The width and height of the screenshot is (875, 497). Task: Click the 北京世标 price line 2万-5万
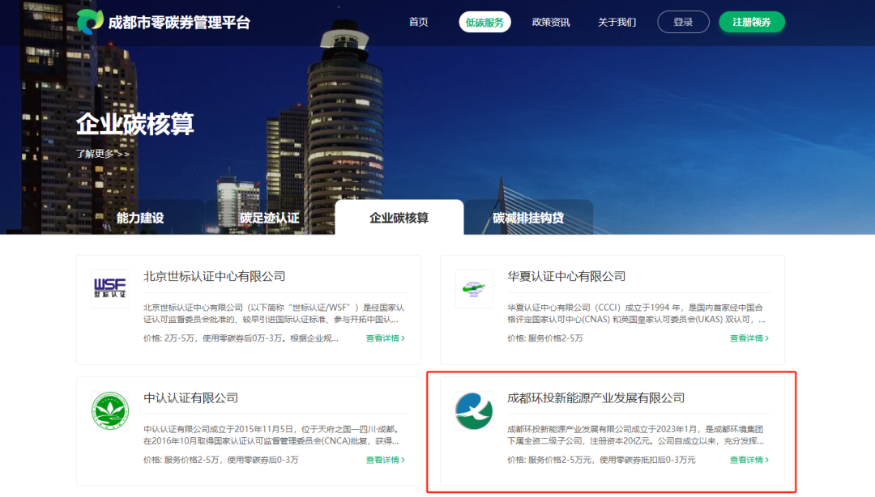pos(241,338)
